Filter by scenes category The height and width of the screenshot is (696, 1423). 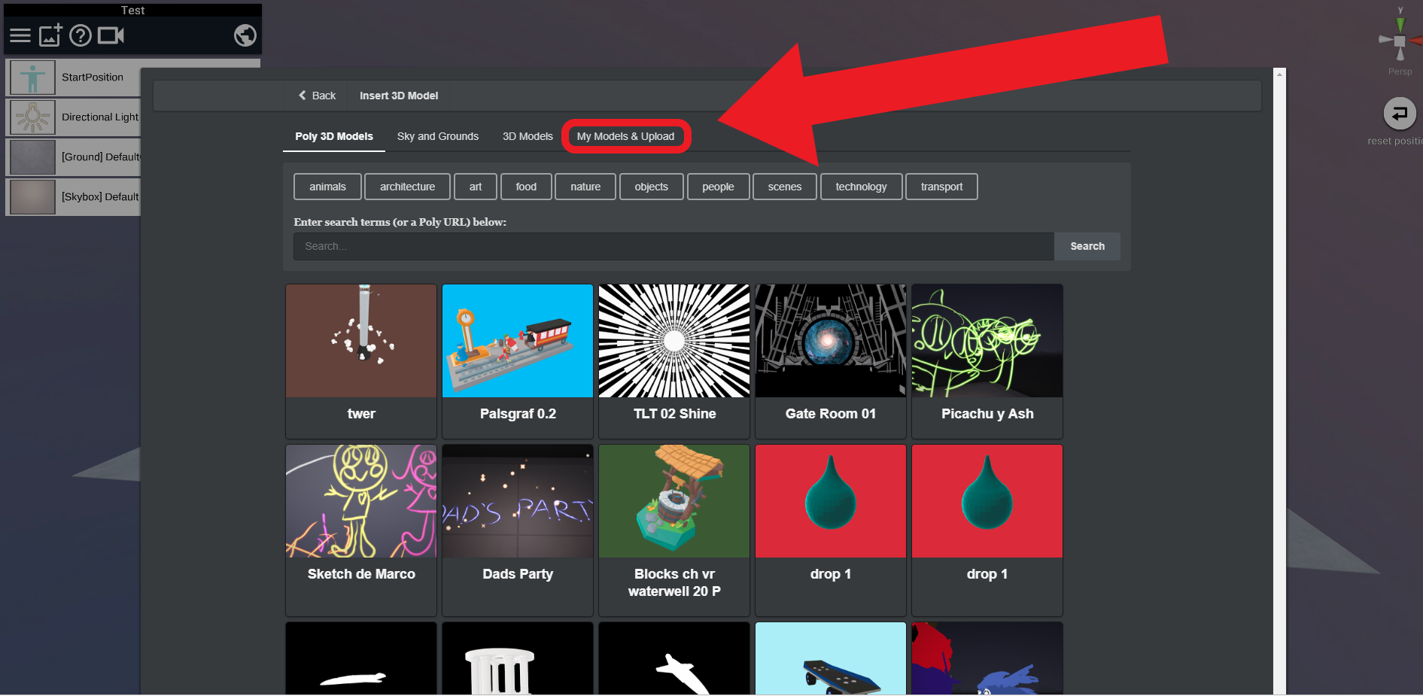click(x=785, y=187)
